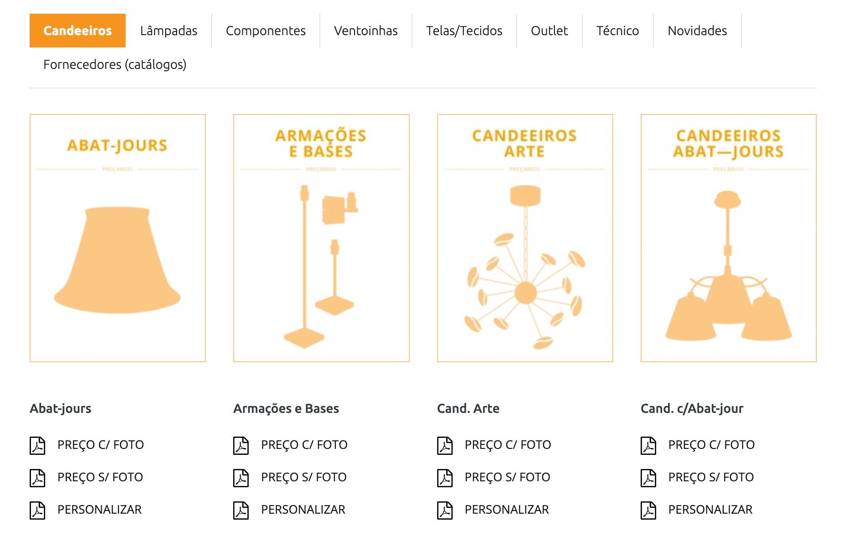Switch to the Lâmpadas tab
846x547 pixels.
[x=169, y=31]
